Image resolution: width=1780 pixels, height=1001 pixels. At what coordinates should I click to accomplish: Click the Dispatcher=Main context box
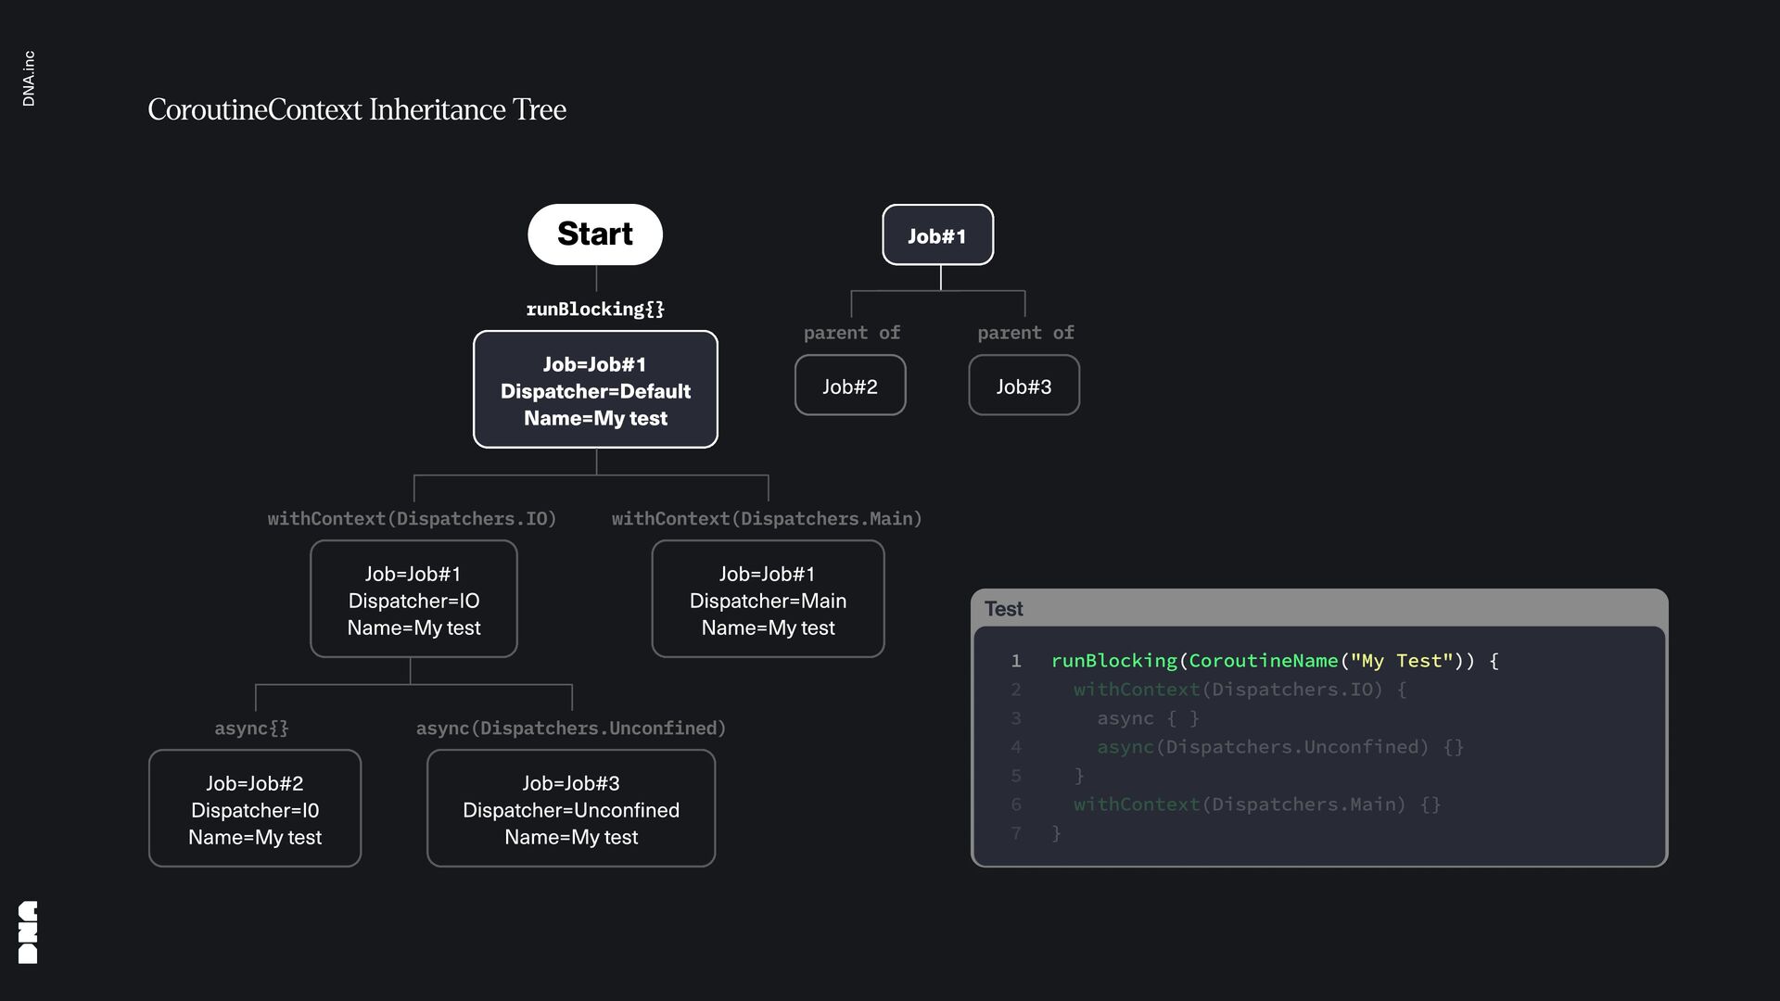pos(768,600)
